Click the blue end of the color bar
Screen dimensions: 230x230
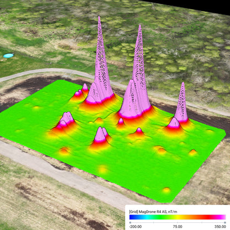click(x=132, y=217)
